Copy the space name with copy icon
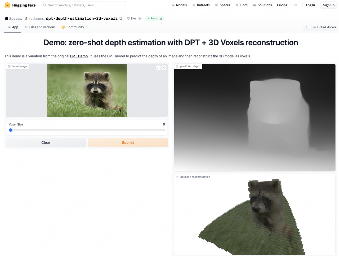The image size is (339, 256). pos(121,18)
